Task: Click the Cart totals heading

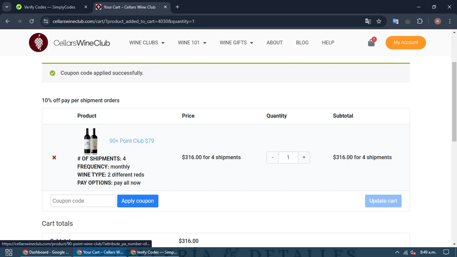Action: 57,223
